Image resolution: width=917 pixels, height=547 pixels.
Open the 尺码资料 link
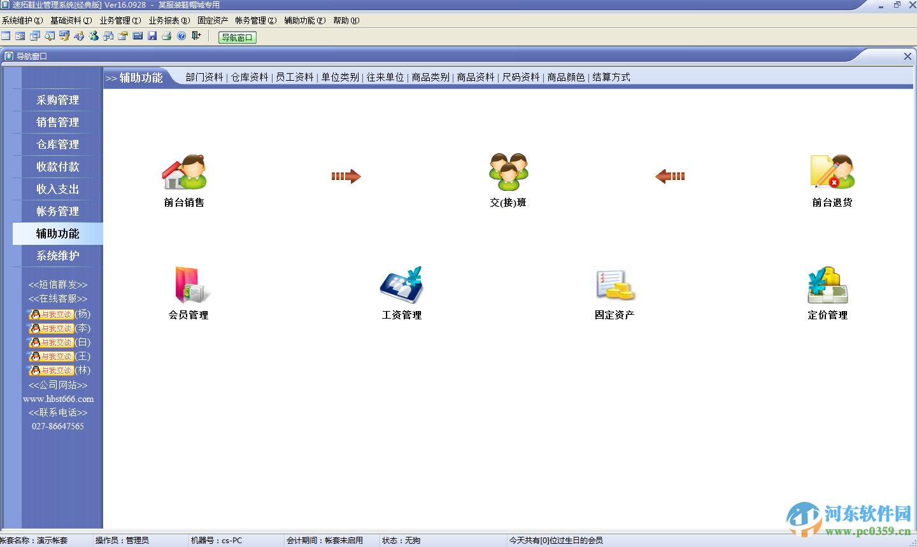pyautogui.click(x=521, y=77)
